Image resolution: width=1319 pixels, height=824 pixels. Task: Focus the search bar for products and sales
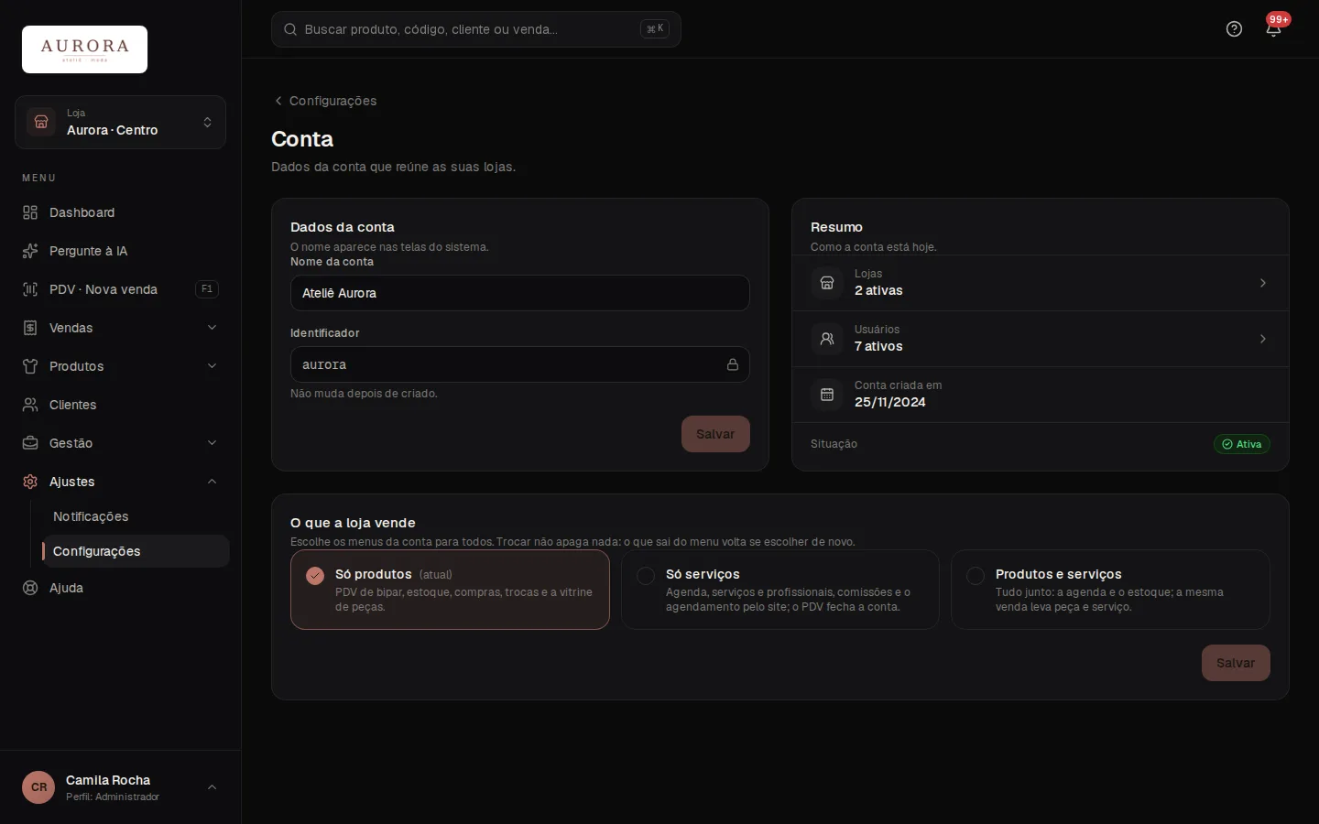[476, 29]
